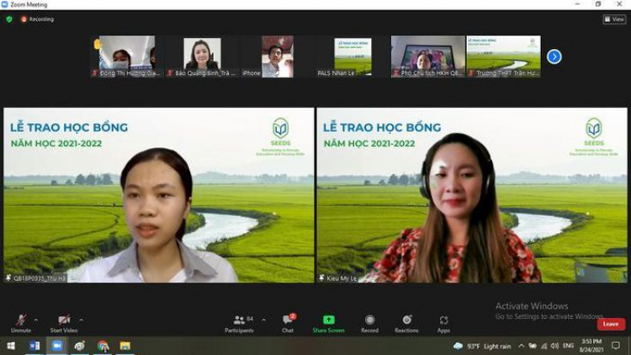
Task: Switch input language ENG
Action: 568,346
